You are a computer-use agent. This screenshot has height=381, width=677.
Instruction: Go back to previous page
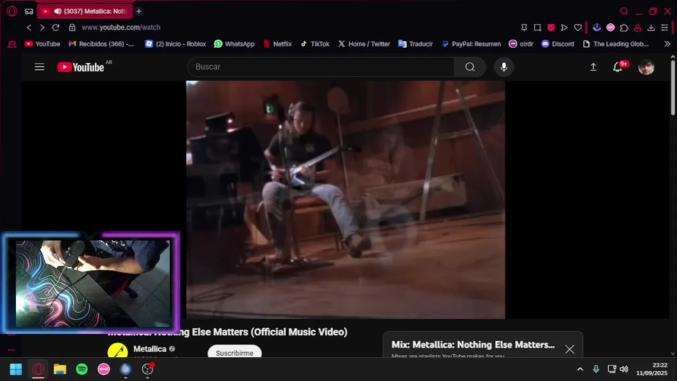pyautogui.click(x=29, y=28)
